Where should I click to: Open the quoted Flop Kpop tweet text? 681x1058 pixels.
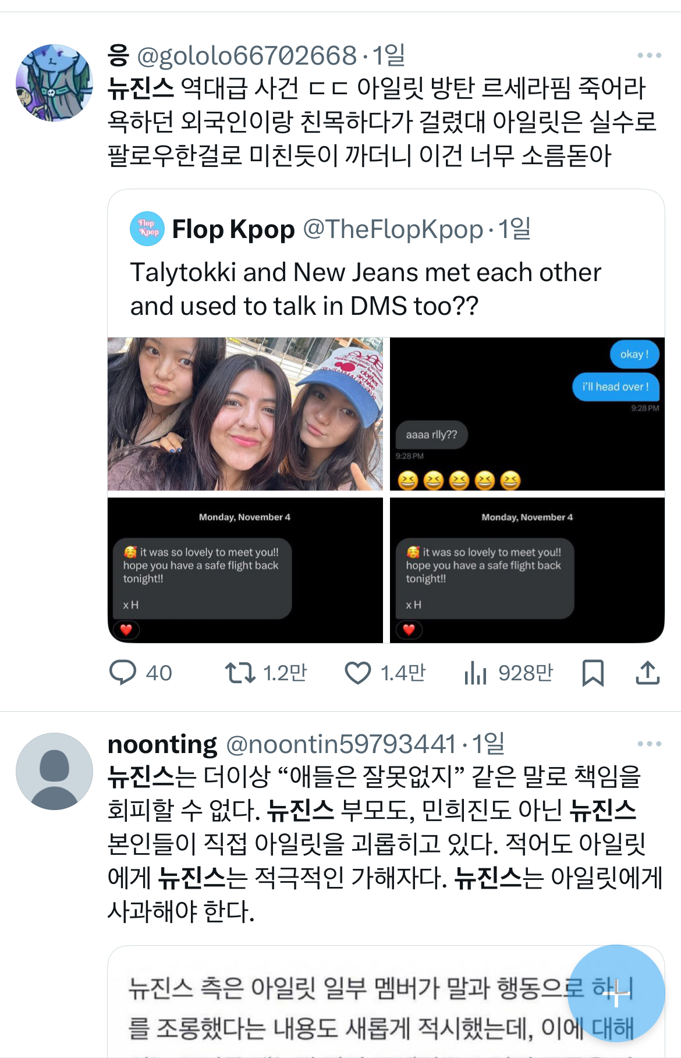tap(365, 289)
